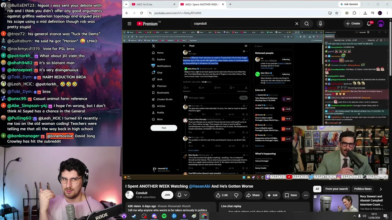Viewport: 392px width, 220px height.
Task: Launch Steam from the taskbar
Action: 134,216
